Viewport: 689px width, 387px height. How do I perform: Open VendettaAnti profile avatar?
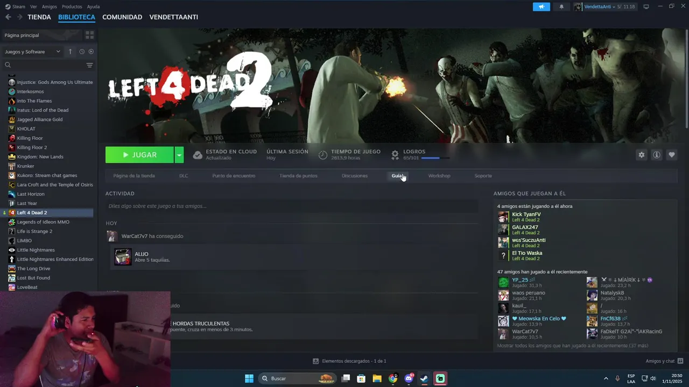578,6
